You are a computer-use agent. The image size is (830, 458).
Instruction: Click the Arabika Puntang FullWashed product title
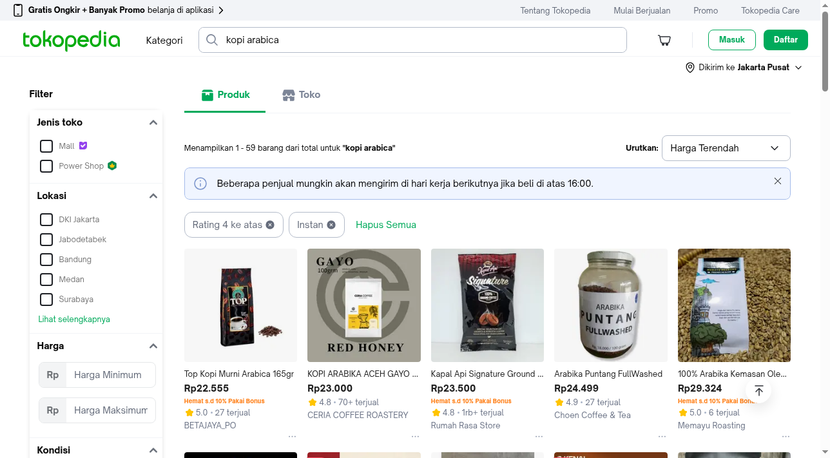[608, 374]
